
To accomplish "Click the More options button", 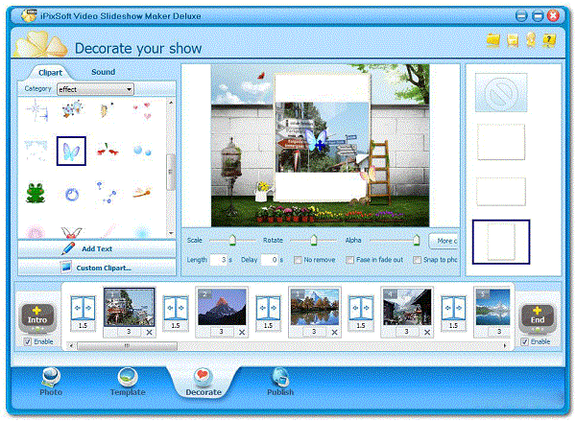I will [x=444, y=241].
